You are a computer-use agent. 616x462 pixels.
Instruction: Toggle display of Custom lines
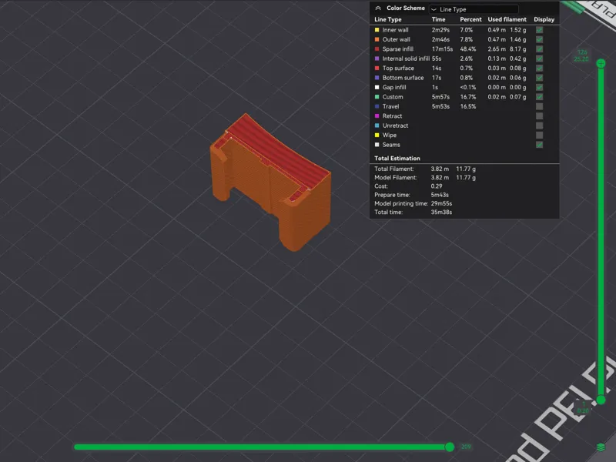click(x=540, y=97)
